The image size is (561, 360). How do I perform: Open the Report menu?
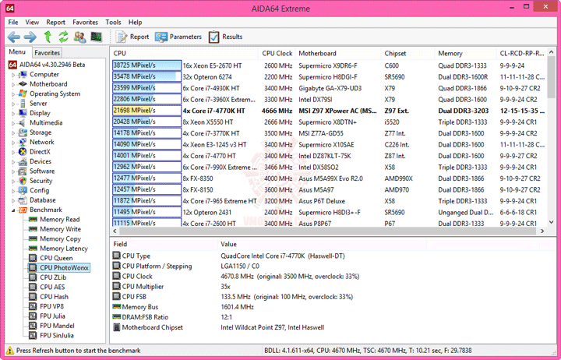pyautogui.click(x=55, y=22)
